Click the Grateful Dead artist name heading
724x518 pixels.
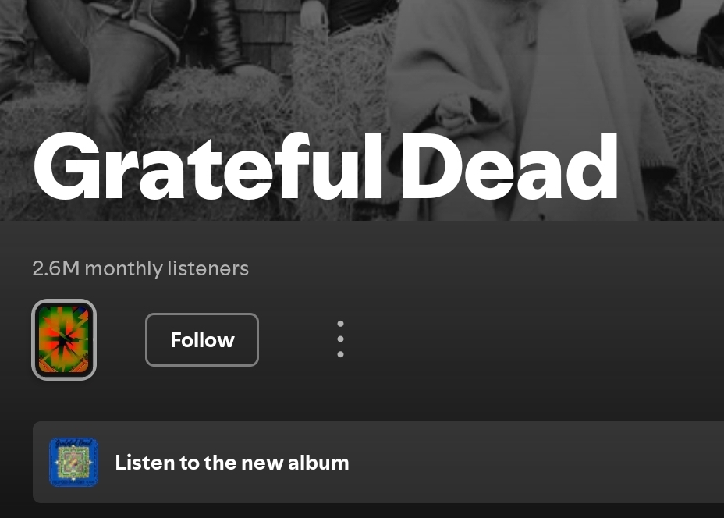coord(325,167)
